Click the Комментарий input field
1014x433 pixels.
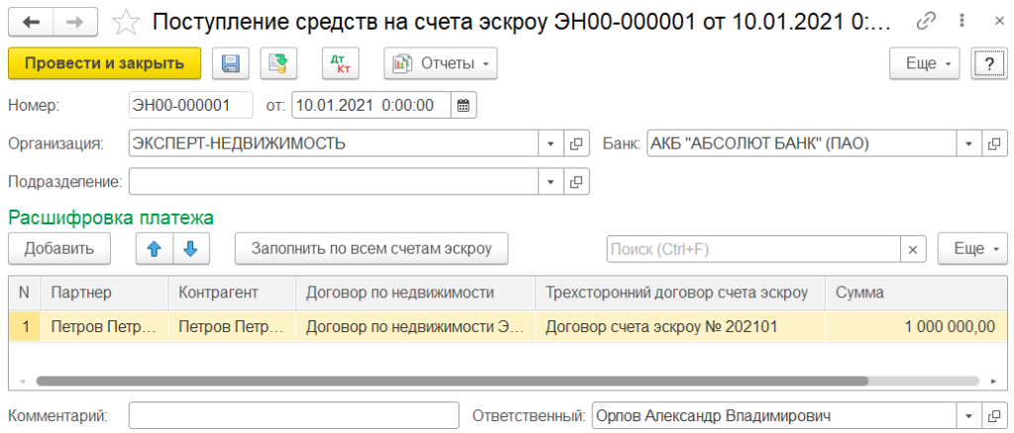294,416
